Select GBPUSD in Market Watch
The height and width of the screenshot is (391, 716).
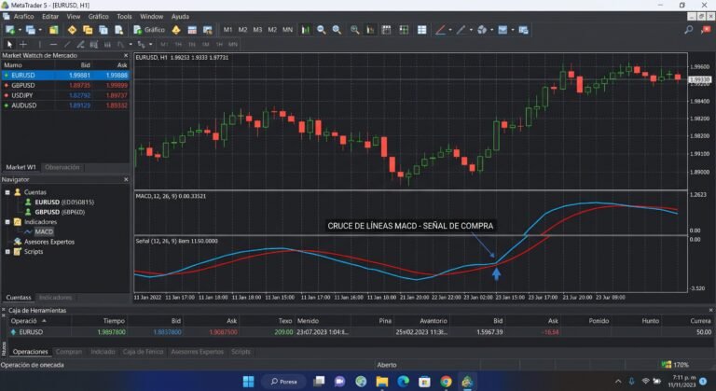coord(65,86)
